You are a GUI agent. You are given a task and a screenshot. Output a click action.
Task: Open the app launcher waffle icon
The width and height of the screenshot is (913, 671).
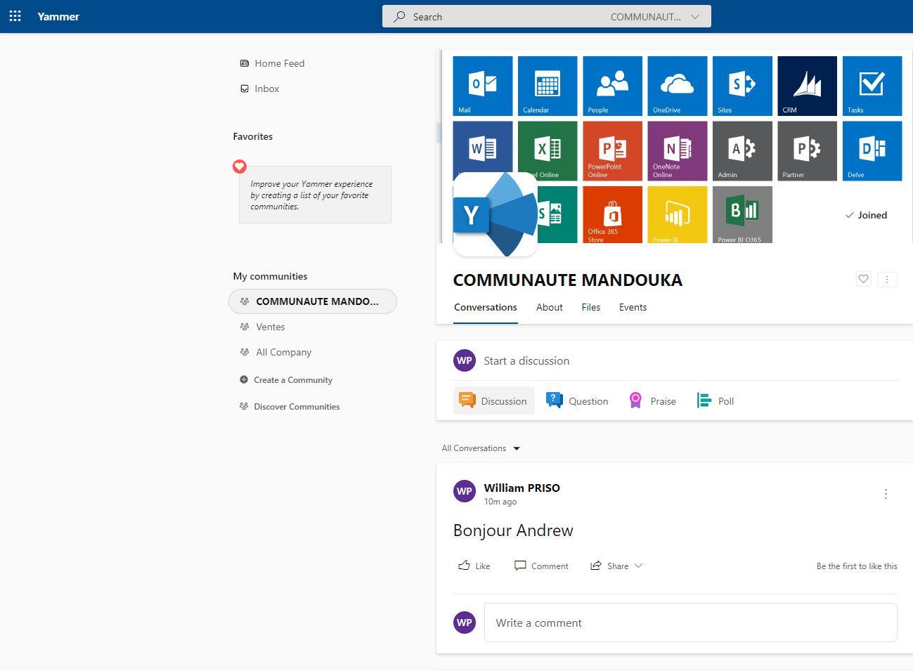click(15, 16)
